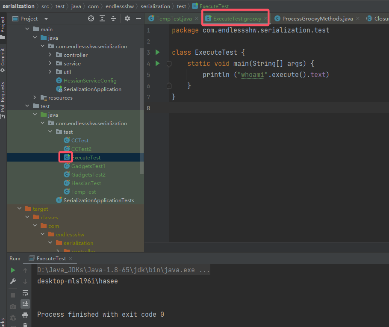The image size is (389, 327).
Task: Stop process using the stop square icon
Action: click(x=13, y=295)
